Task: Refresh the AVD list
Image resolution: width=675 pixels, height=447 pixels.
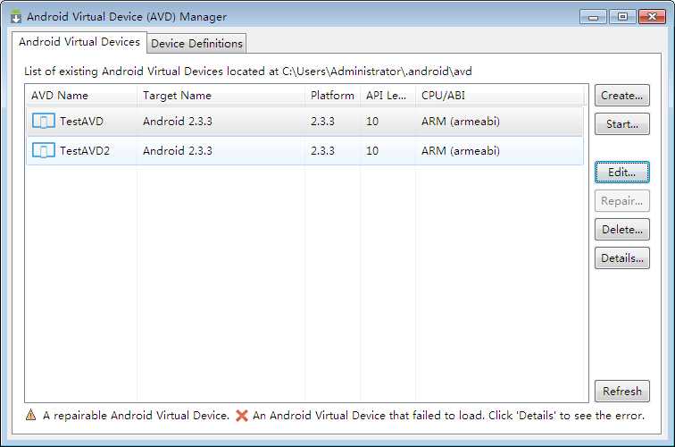Action: 622,391
